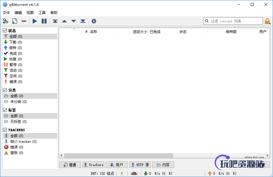Move torrent up in queue
This screenshot has width=273, height=177.
[64, 21]
